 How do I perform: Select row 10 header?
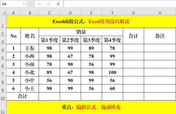3,97
